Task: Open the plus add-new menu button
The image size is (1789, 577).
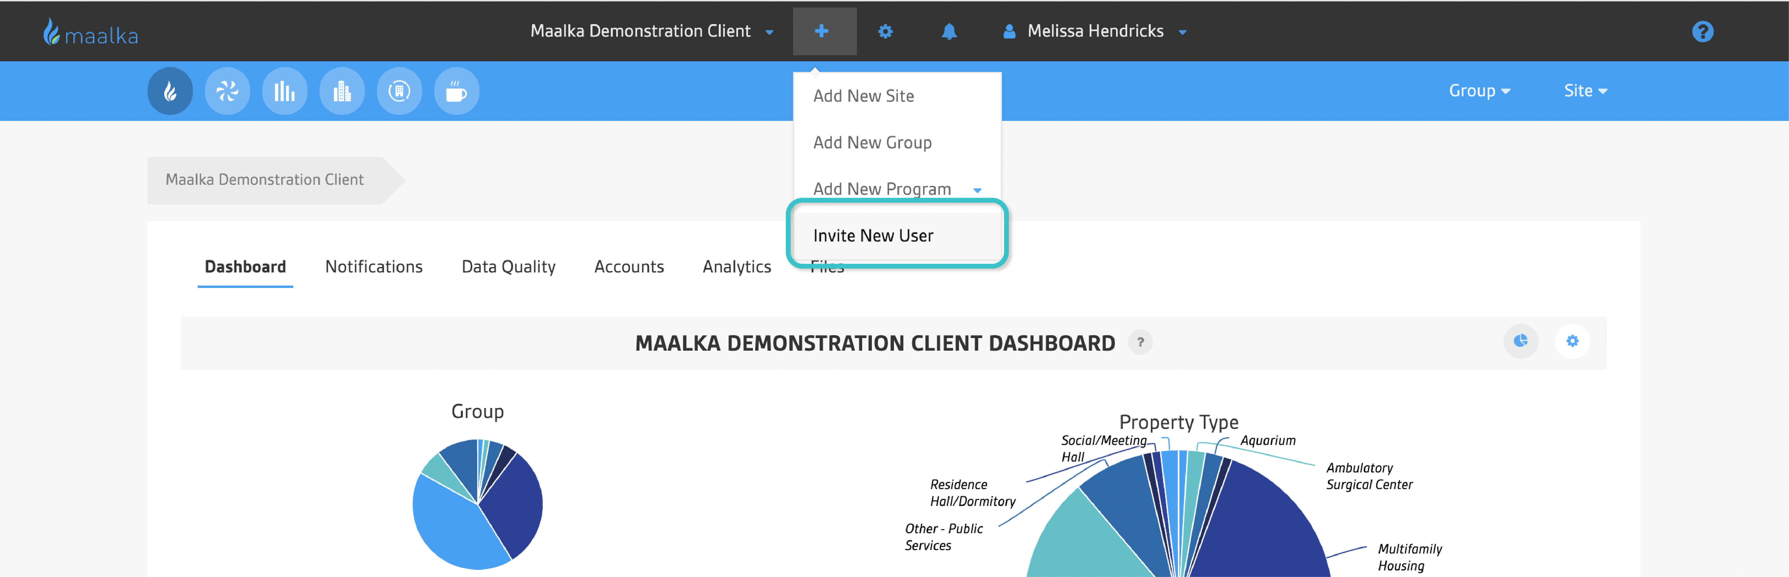Action: (824, 31)
